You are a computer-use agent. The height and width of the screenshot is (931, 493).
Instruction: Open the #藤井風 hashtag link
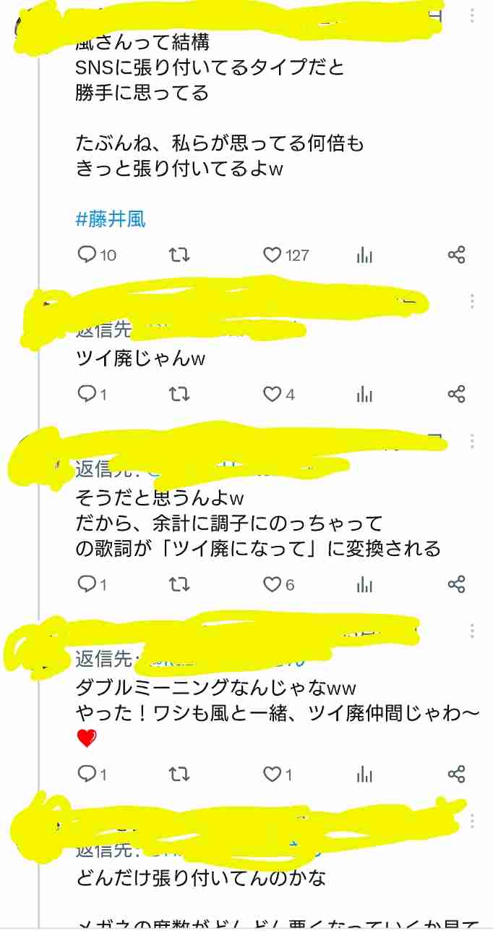pyautogui.click(x=111, y=219)
